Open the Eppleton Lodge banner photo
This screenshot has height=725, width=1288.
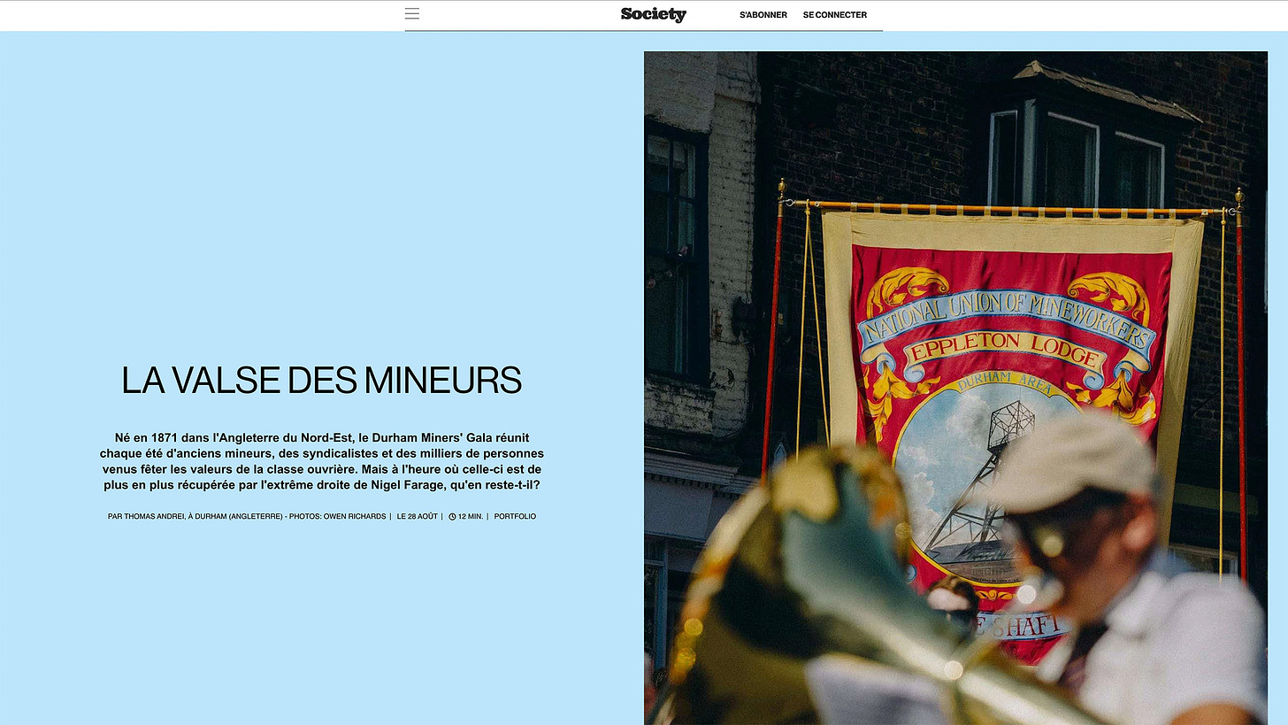coord(955,388)
